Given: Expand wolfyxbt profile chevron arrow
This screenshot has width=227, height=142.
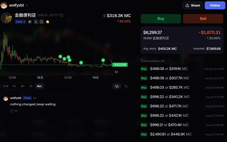Looking at the screenshot, I should pyautogui.click(x=27, y=5).
